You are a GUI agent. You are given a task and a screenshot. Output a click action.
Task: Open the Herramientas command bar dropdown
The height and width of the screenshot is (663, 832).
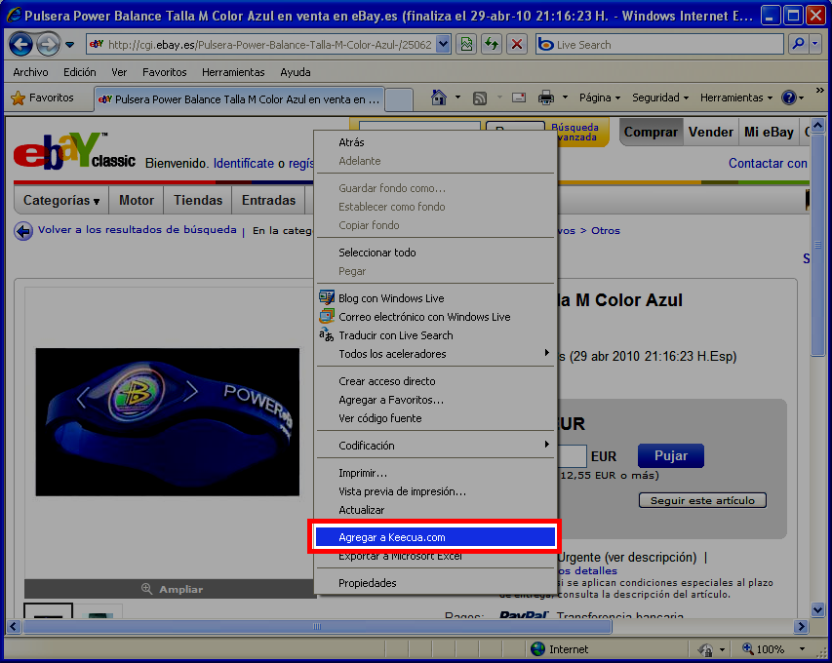(736, 97)
